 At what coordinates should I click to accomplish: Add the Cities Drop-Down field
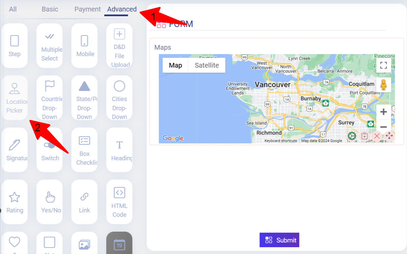coord(119,98)
